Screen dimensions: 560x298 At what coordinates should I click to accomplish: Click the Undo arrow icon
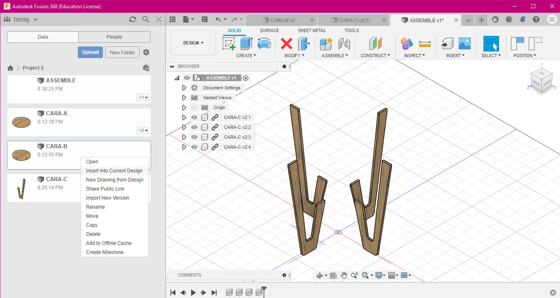pos(218,19)
